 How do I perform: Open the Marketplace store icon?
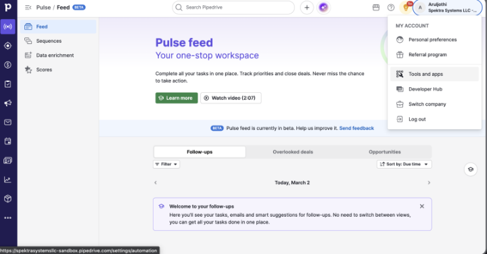click(376, 7)
